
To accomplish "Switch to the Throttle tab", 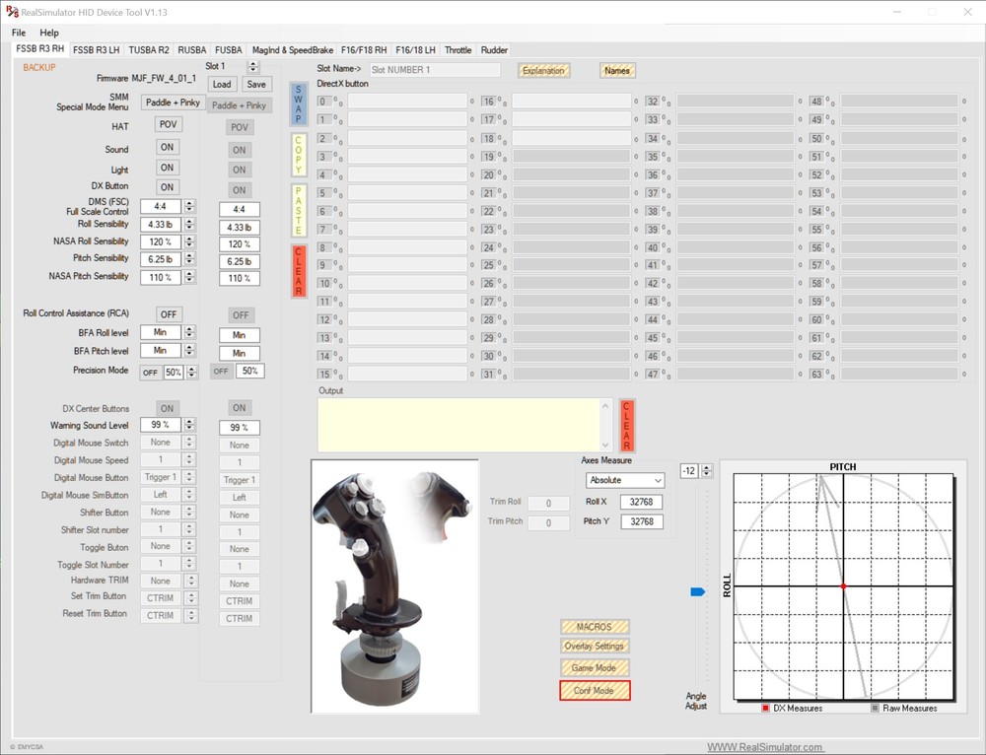I will [x=458, y=49].
